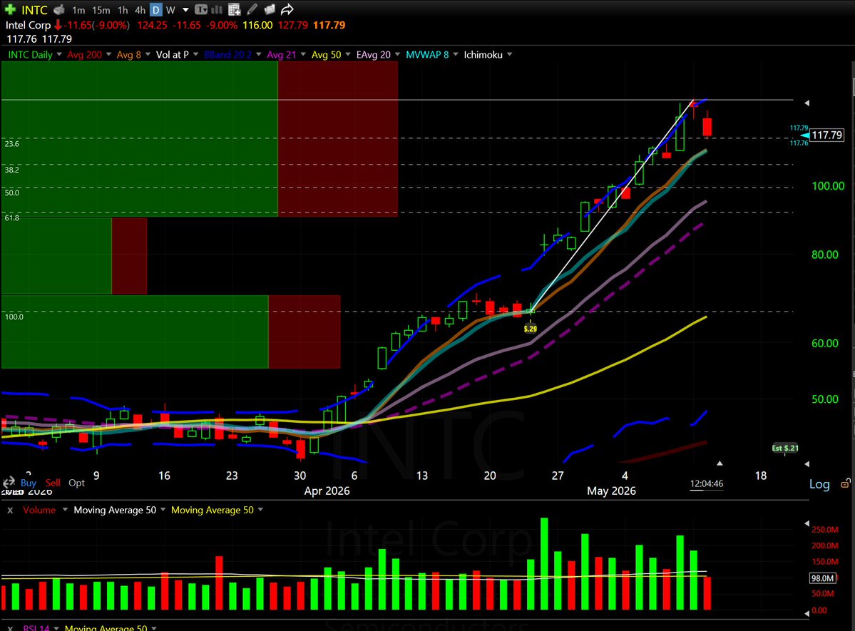Click the 250.0M volume axis label

point(824,530)
